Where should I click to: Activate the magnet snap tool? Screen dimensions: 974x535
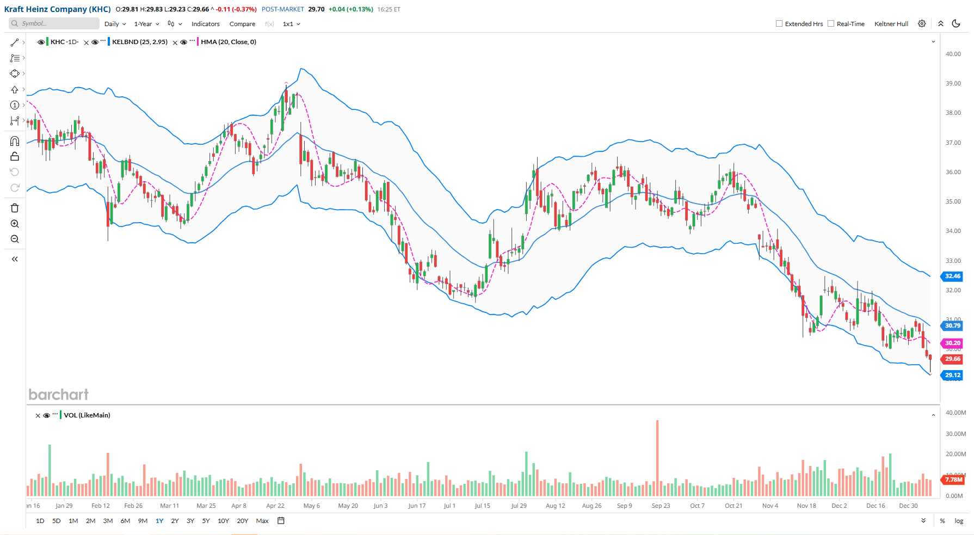point(15,141)
